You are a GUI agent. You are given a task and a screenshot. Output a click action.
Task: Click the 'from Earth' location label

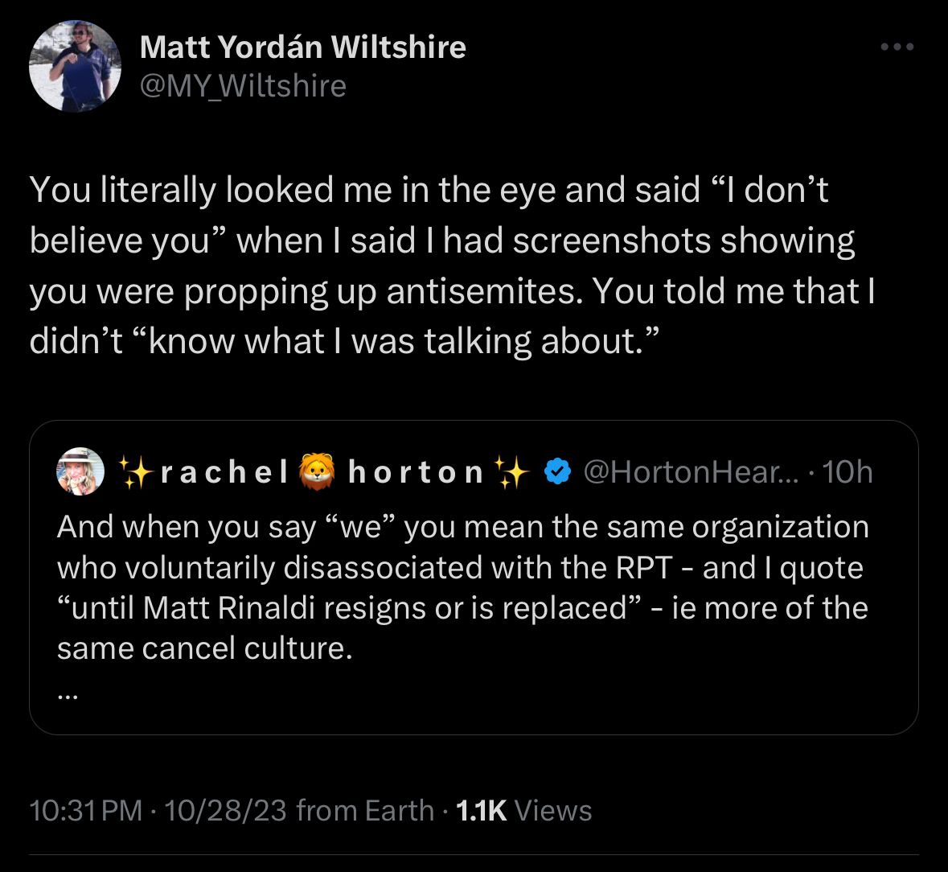(x=365, y=810)
